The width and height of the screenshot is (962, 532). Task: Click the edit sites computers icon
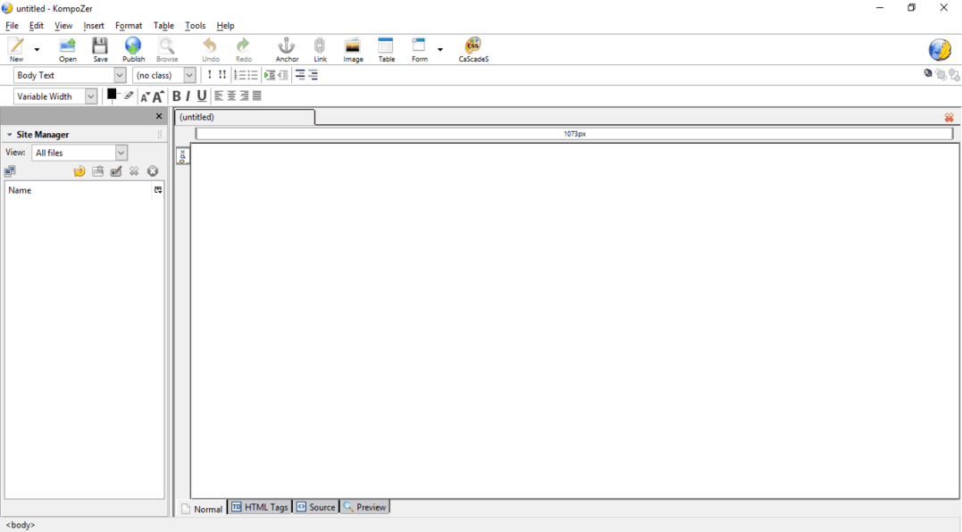point(10,171)
